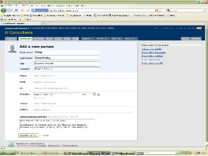Open the Fonts bookmark folder
The height and width of the screenshot is (156, 208).
point(25,15)
